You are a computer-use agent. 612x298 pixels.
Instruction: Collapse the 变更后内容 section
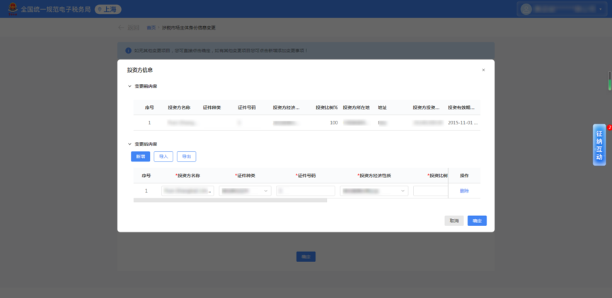[x=129, y=144]
